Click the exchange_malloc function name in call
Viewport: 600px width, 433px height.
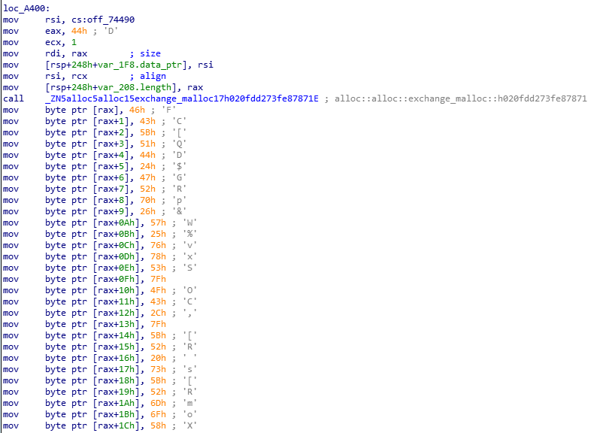point(181,98)
